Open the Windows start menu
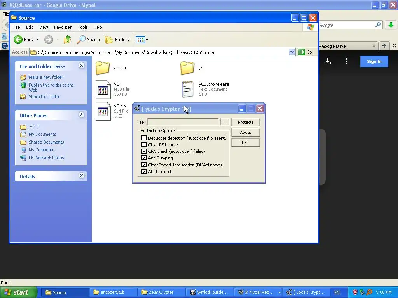The image size is (398, 298). click(x=19, y=292)
